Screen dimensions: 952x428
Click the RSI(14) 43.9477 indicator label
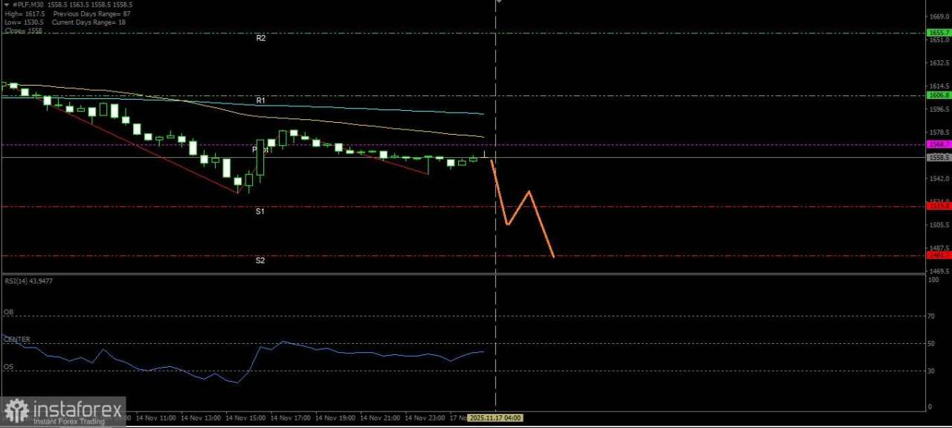tap(28, 281)
